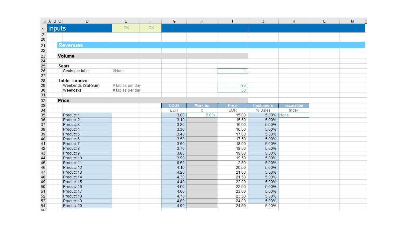The height and width of the screenshot is (229, 408).
Task: Select the Product 1 name cell
Action: 87,115
